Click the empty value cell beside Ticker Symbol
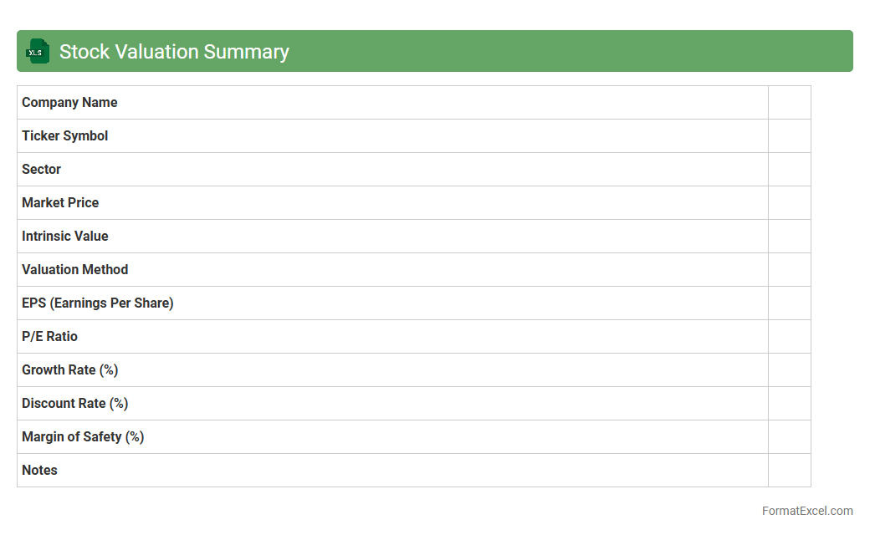 click(x=789, y=136)
